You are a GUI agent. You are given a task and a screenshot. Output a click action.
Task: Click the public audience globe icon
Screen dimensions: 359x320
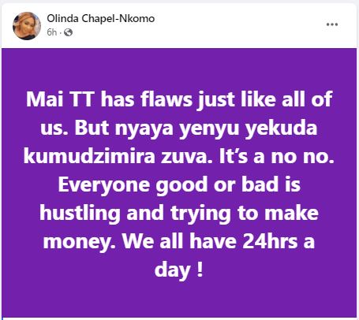68,32
